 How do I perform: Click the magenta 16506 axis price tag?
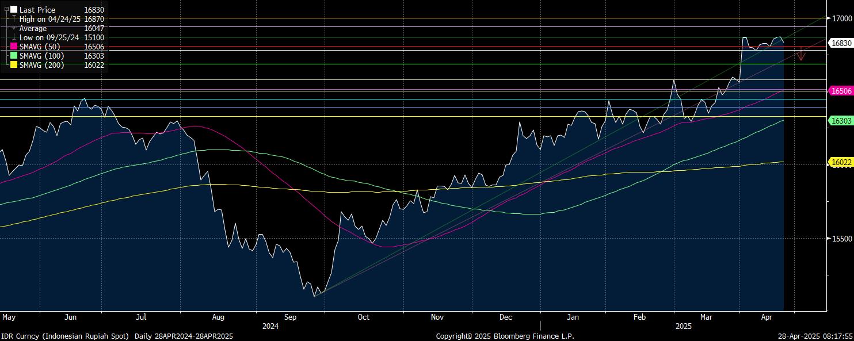coord(841,91)
